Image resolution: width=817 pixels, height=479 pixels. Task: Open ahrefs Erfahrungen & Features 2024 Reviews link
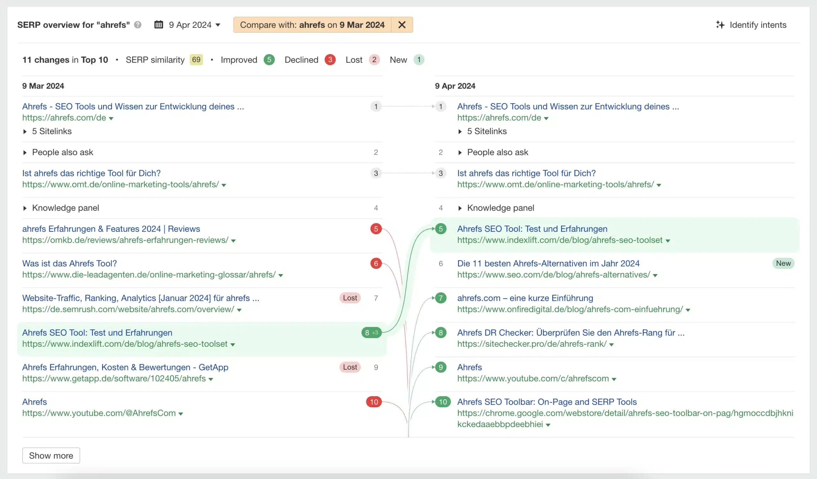(111, 229)
